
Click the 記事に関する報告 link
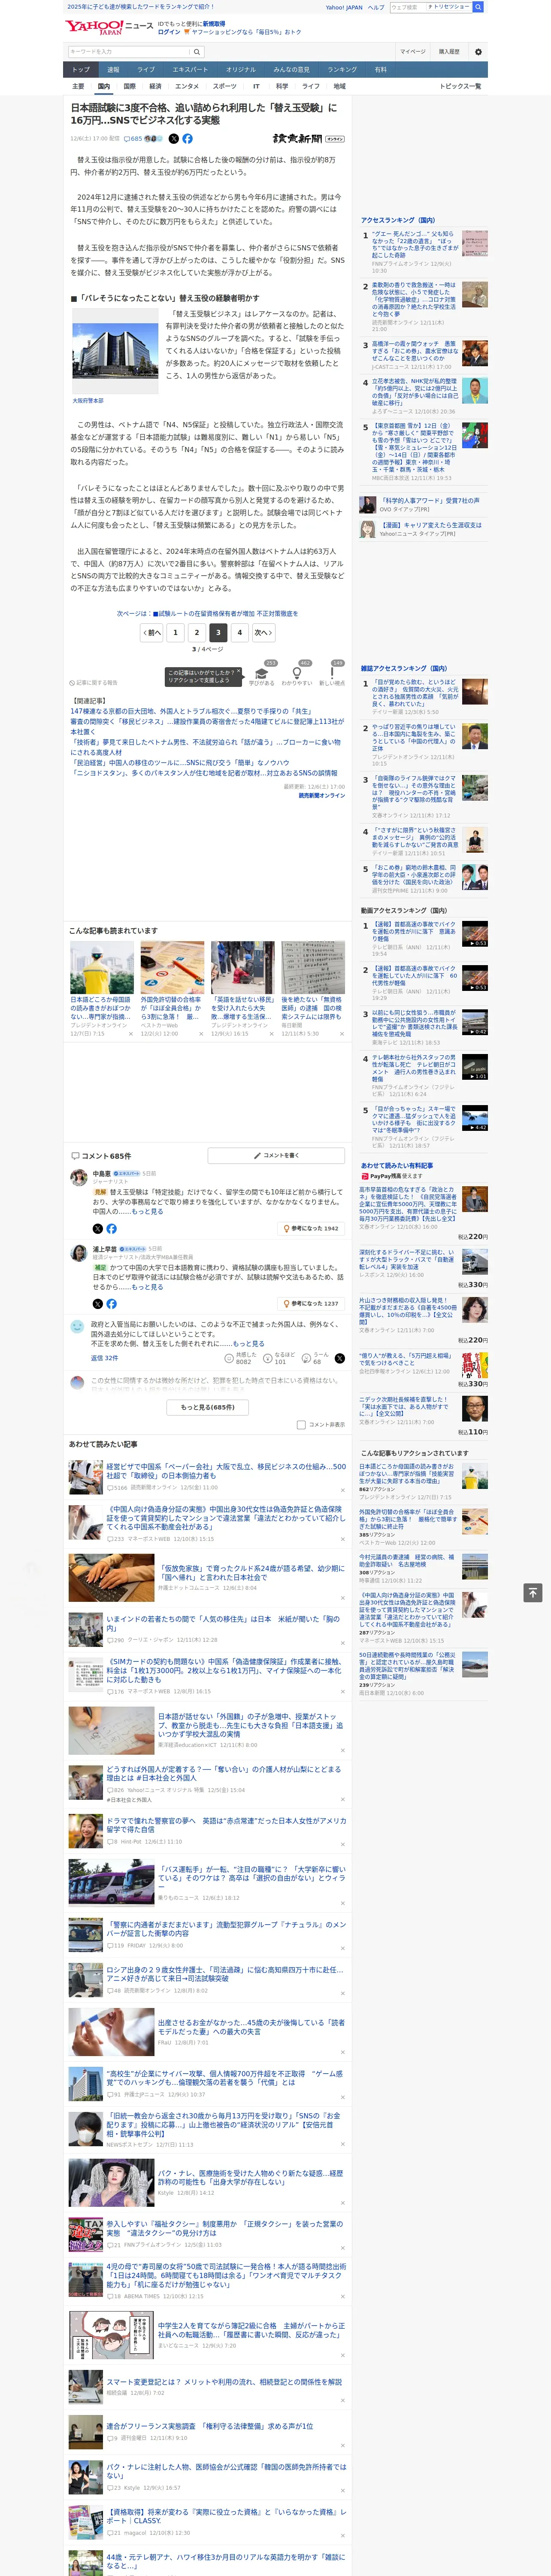click(x=94, y=683)
